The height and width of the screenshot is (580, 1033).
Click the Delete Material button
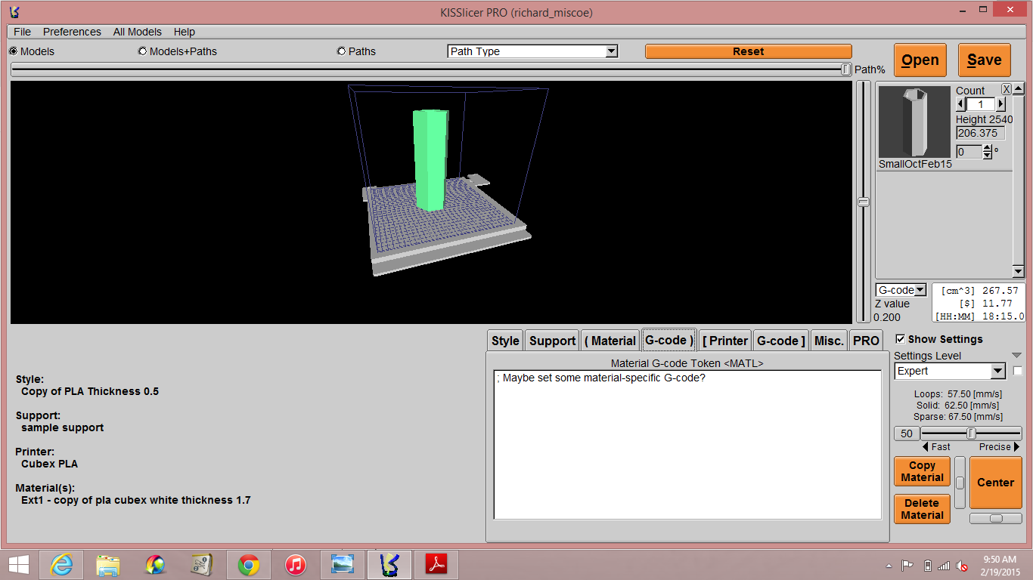pyautogui.click(x=922, y=509)
